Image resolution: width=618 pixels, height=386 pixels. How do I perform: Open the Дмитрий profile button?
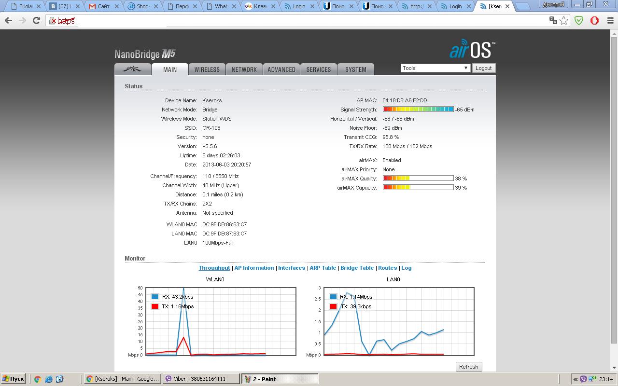[553, 4]
